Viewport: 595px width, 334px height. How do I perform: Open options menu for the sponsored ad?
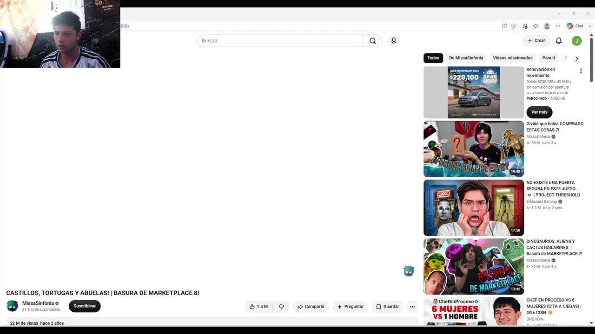(x=581, y=71)
